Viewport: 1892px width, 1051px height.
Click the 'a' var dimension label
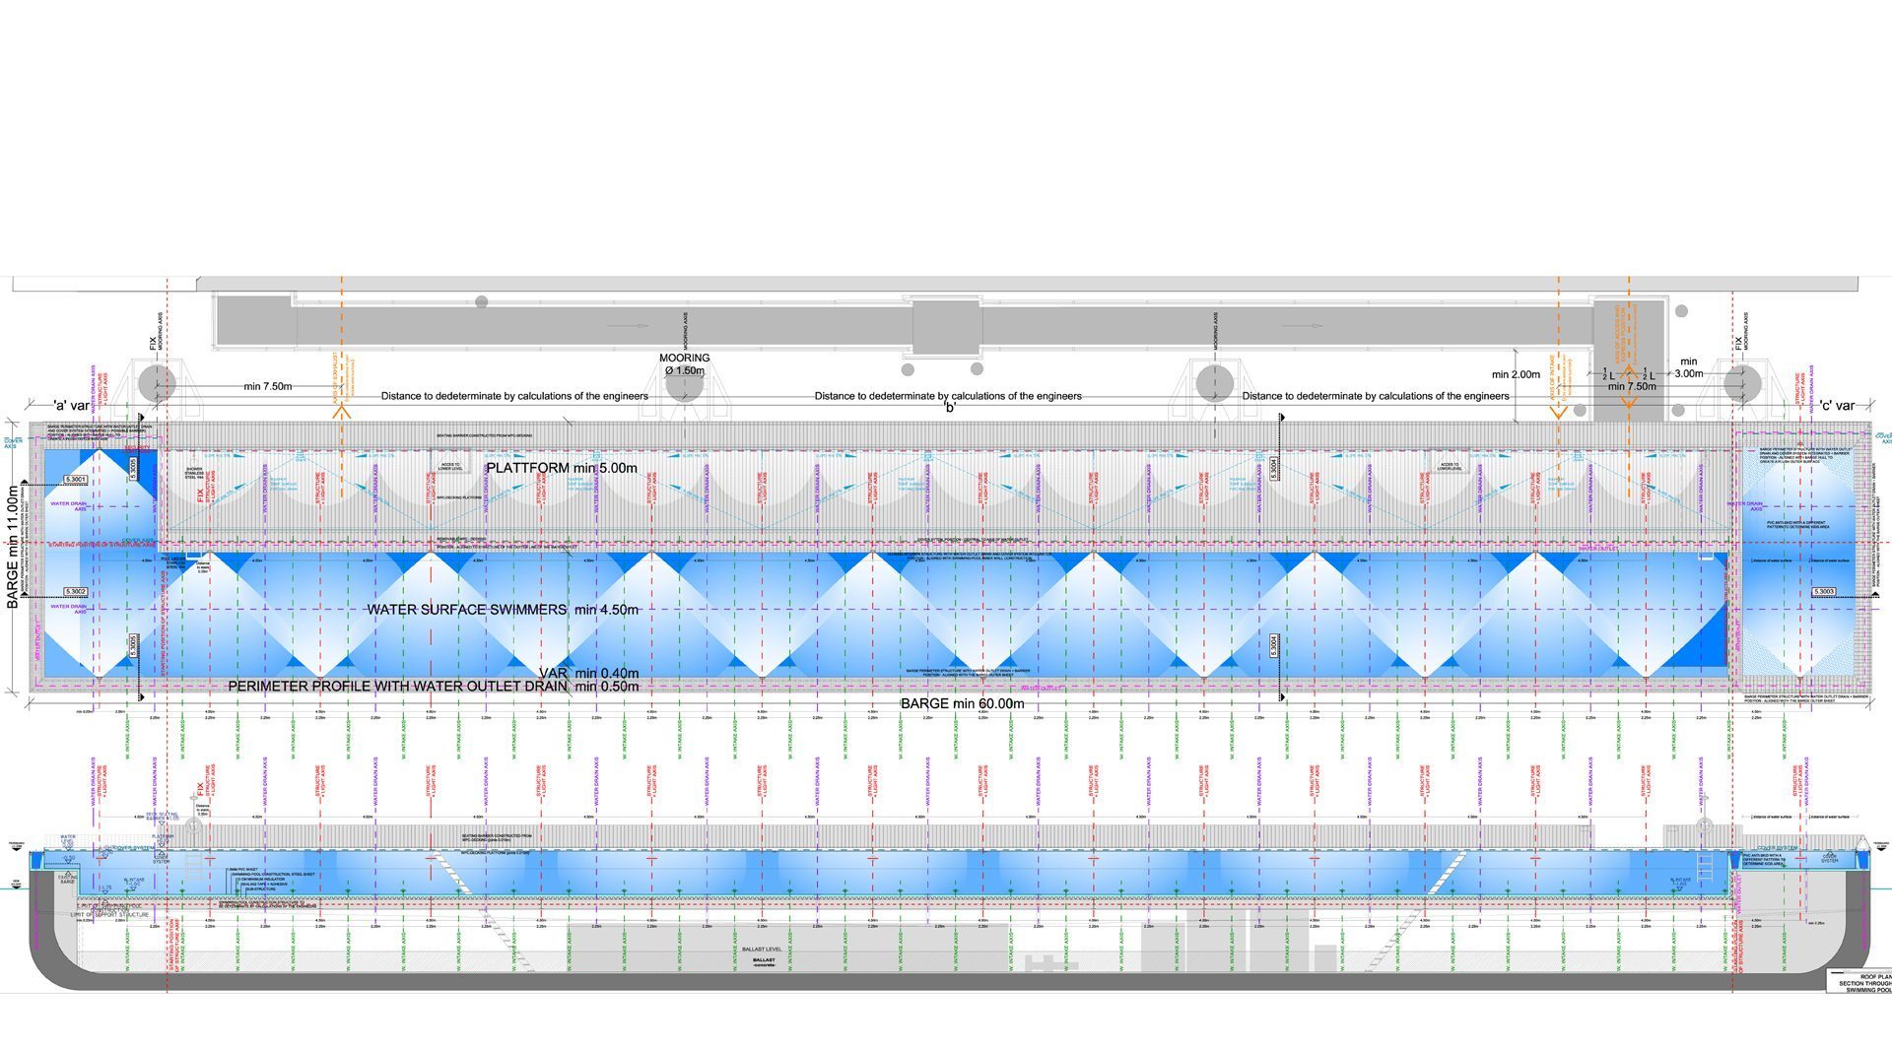pos(71,405)
